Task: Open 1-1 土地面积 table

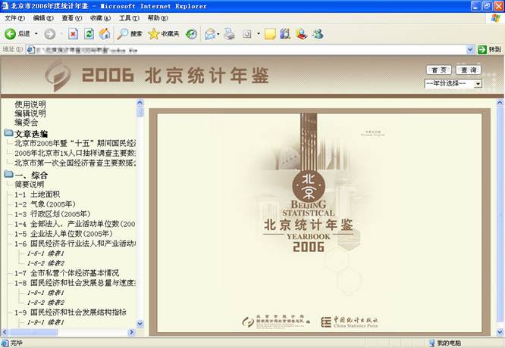Action: (x=37, y=194)
